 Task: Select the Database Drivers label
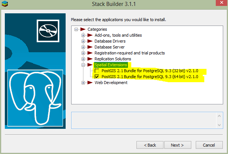coord(110,41)
